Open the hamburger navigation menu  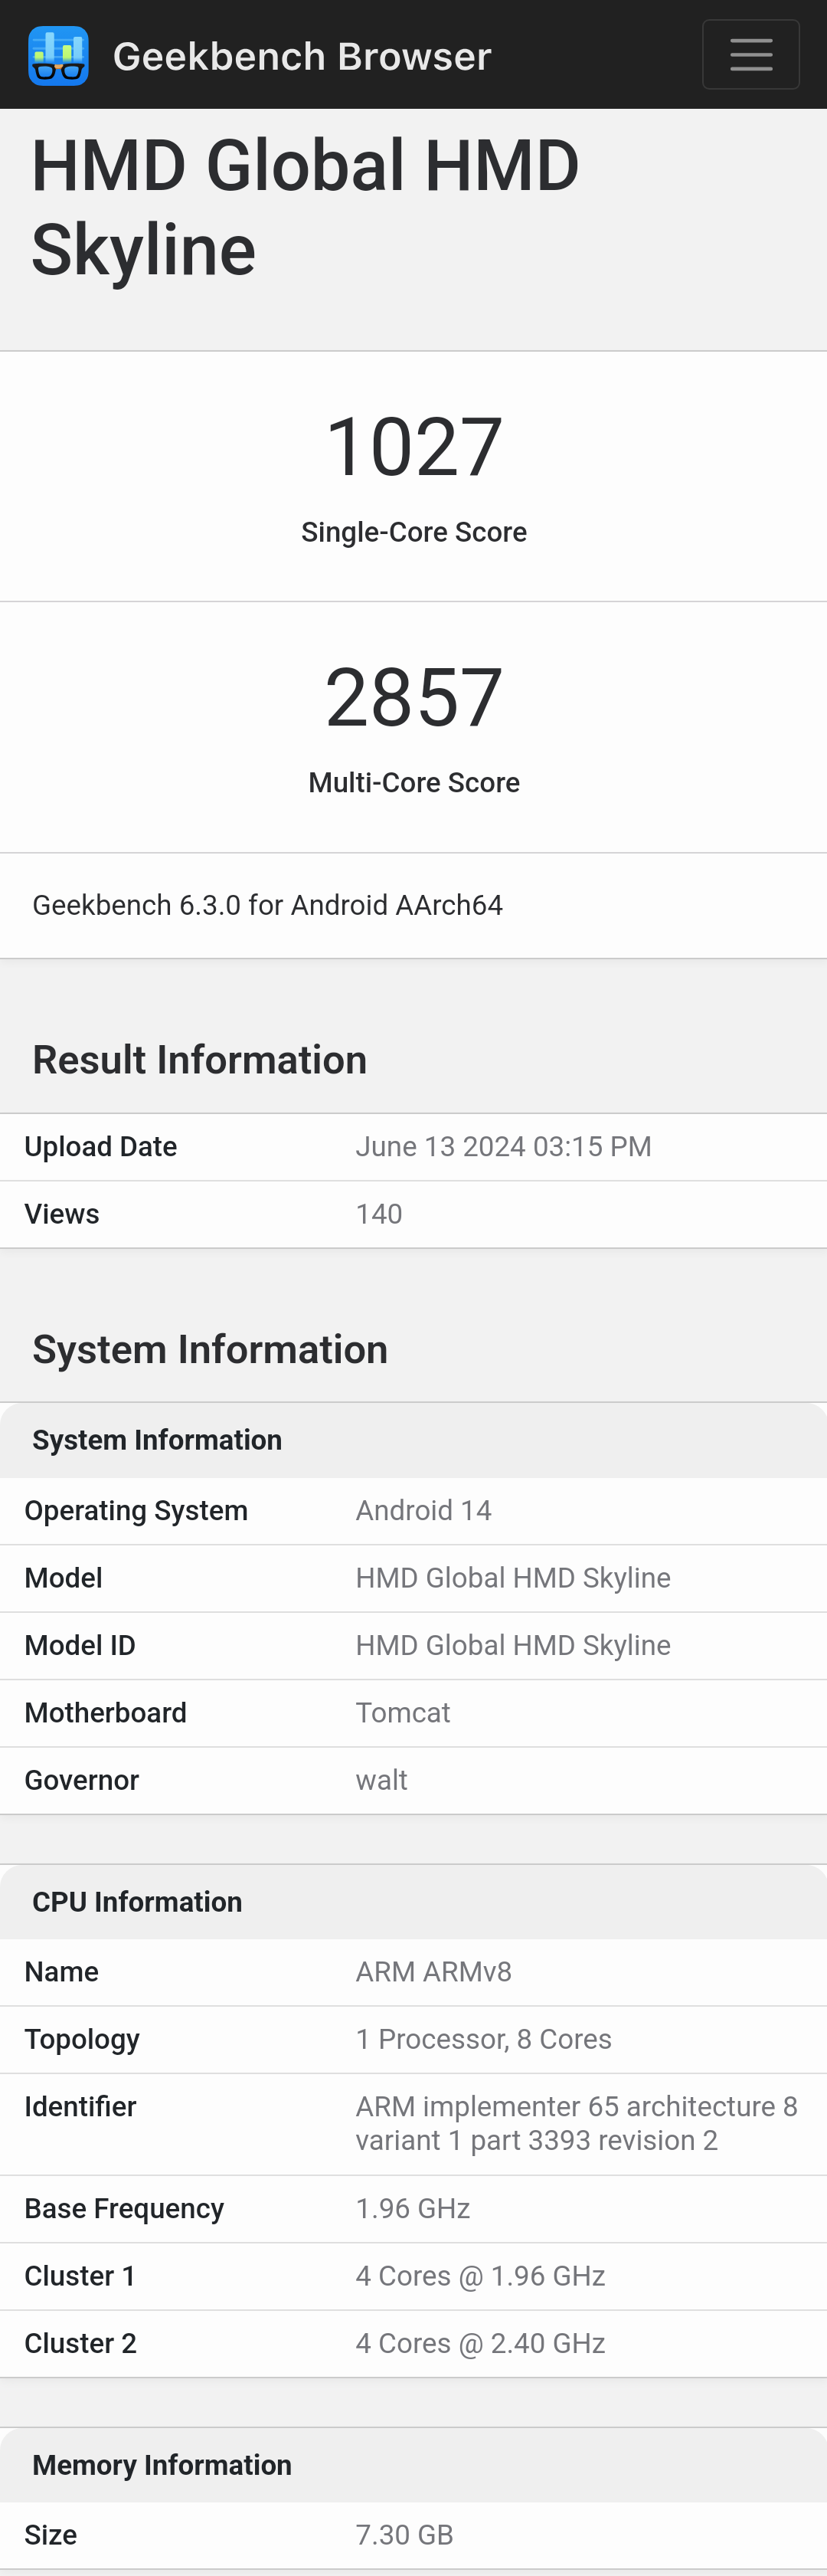click(x=750, y=55)
